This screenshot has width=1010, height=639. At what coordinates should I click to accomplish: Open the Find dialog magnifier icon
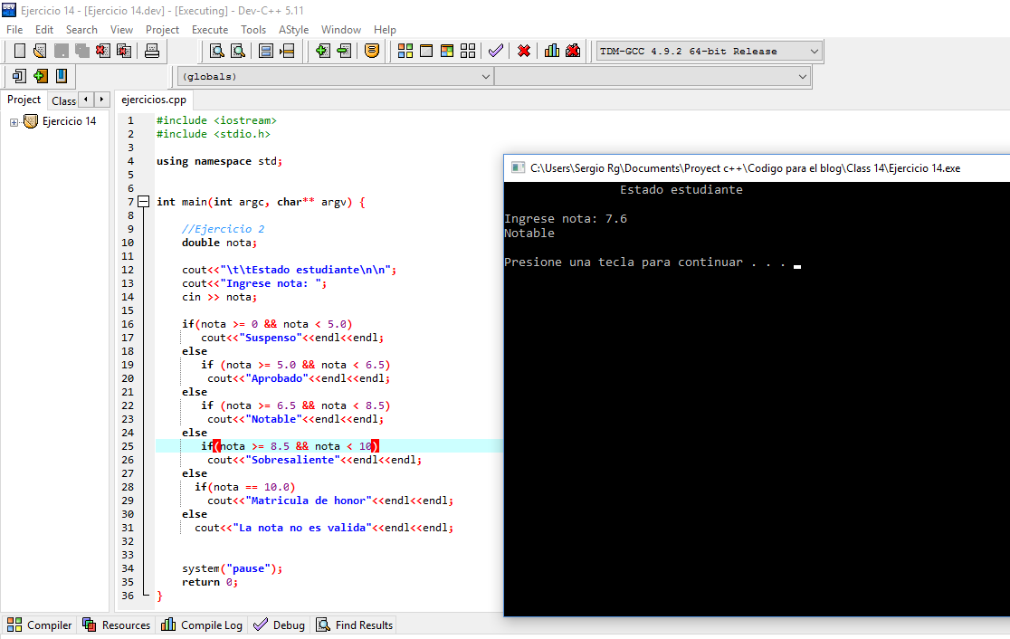(x=214, y=51)
